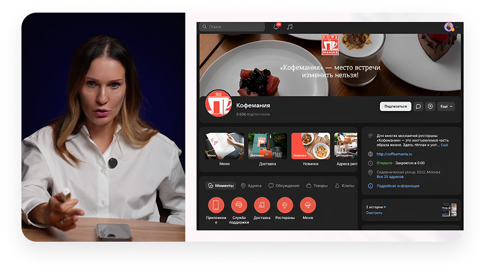Switch to the Обсуждения tab
Viewport: 486px width, 272px height.
pyautogui.click(x=284, y=186)
